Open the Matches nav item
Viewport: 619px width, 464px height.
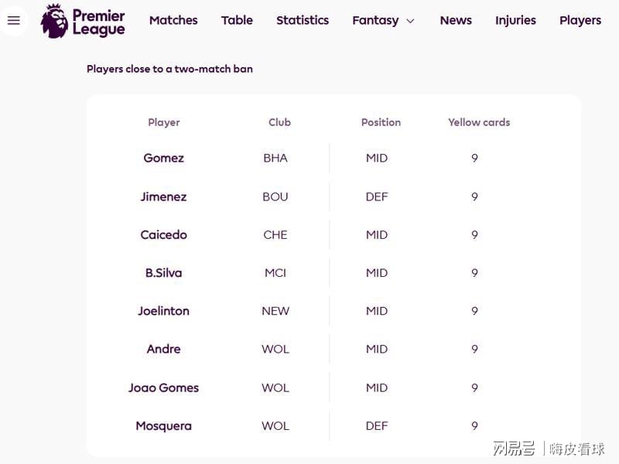(x=173, y=20)
